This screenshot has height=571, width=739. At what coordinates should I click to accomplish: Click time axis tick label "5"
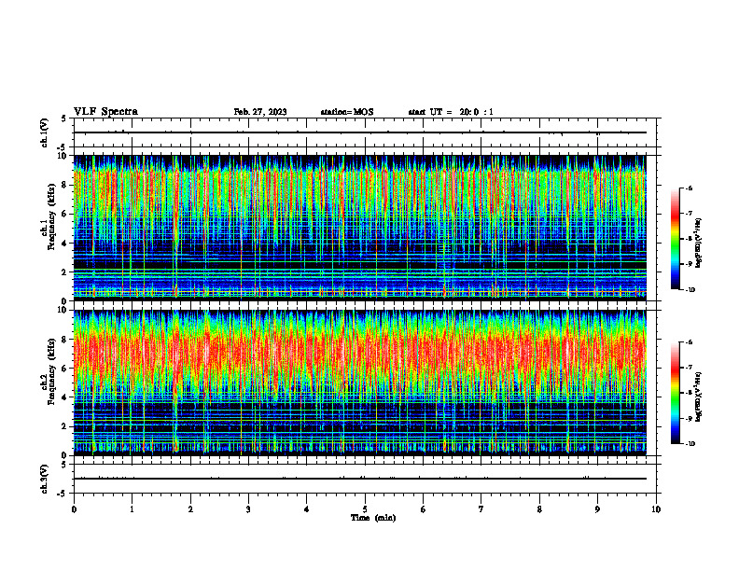point(365,509)
